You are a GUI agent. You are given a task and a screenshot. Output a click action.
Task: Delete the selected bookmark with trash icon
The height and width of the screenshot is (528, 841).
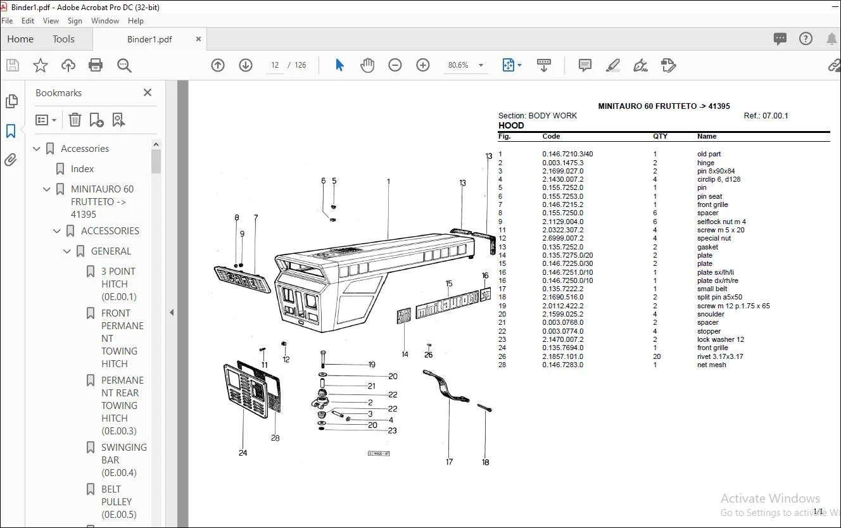(75, 120)
